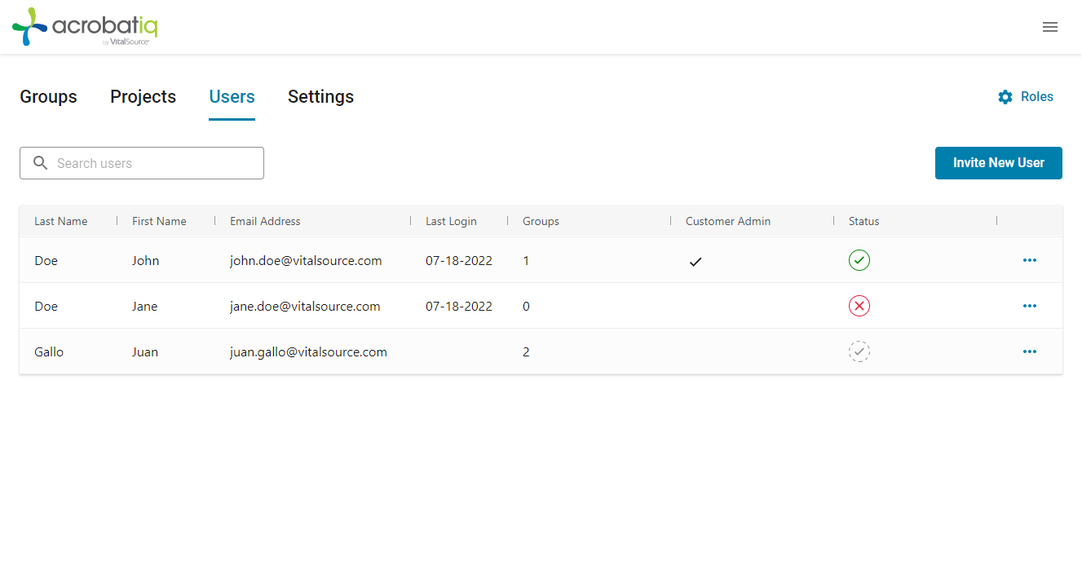Open the actions menu for Juan Gallo
Image resolution: width=1082 pixels, height=579 pixels.
[x=1030, y=351]
